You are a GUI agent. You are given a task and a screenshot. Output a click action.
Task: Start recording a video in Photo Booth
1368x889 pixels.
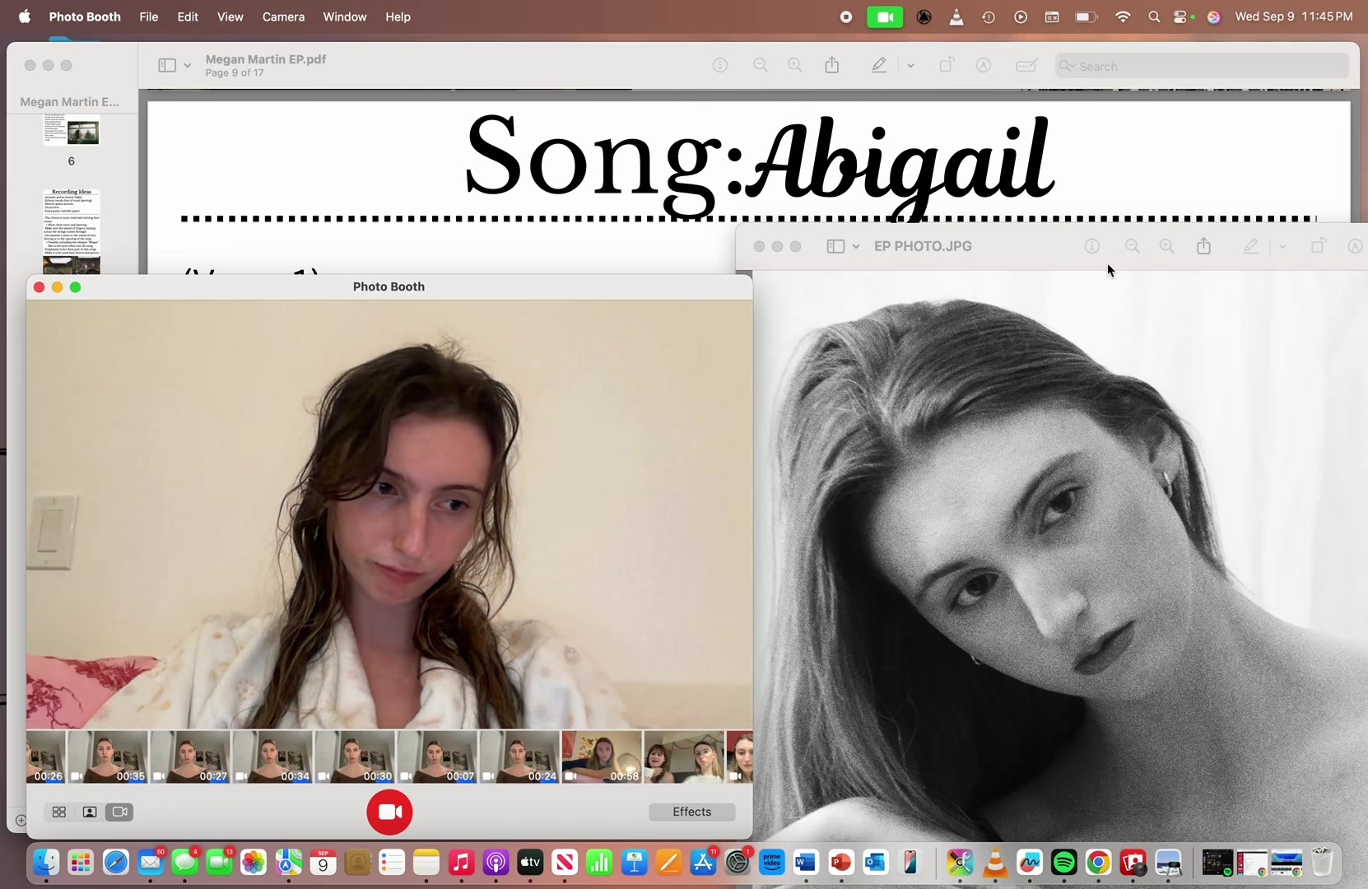(389, 812)
